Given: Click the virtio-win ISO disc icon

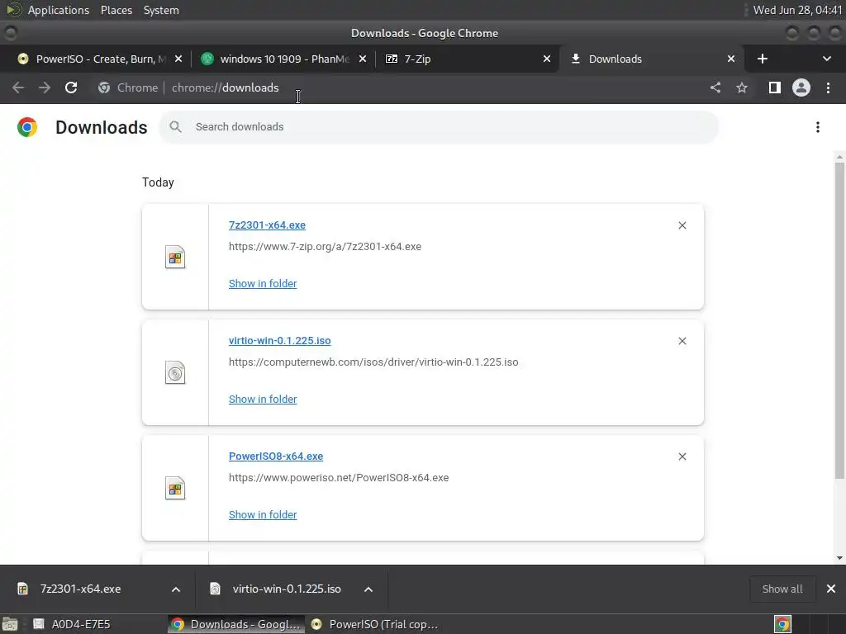Looking at the screenshot, I should click(175, 372).
